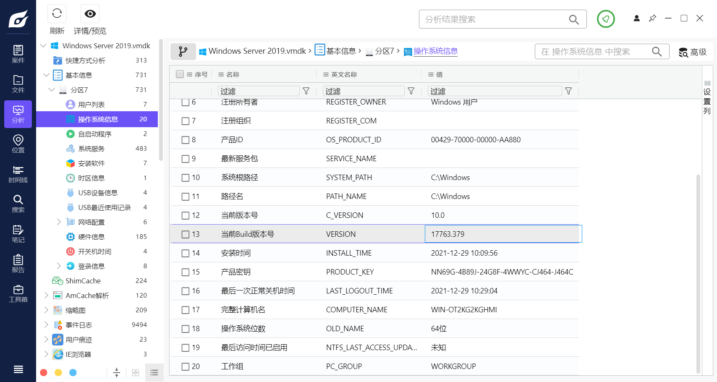
Task: Click the yellow color tag dot
Action: click(x=58, y=372)
